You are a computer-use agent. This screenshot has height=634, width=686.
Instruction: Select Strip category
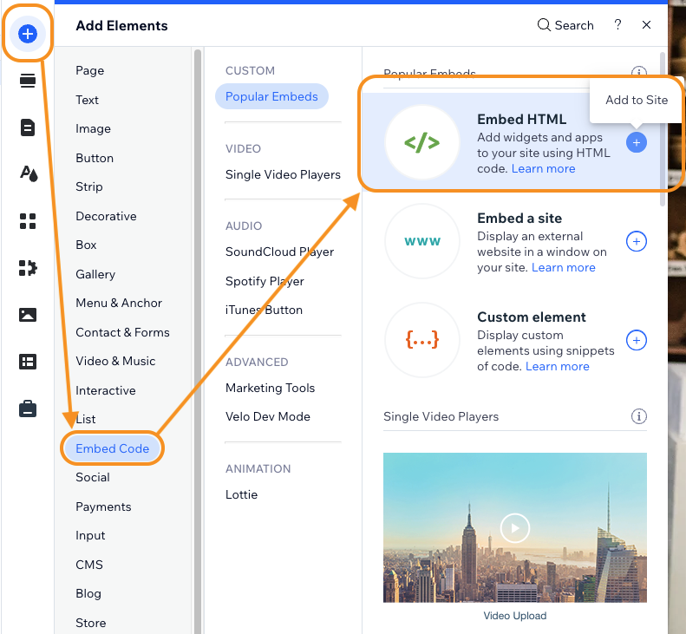coord(89,186)
